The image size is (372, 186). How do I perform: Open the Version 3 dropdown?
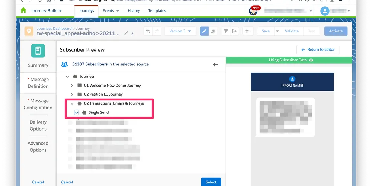(x=180, y=31)
